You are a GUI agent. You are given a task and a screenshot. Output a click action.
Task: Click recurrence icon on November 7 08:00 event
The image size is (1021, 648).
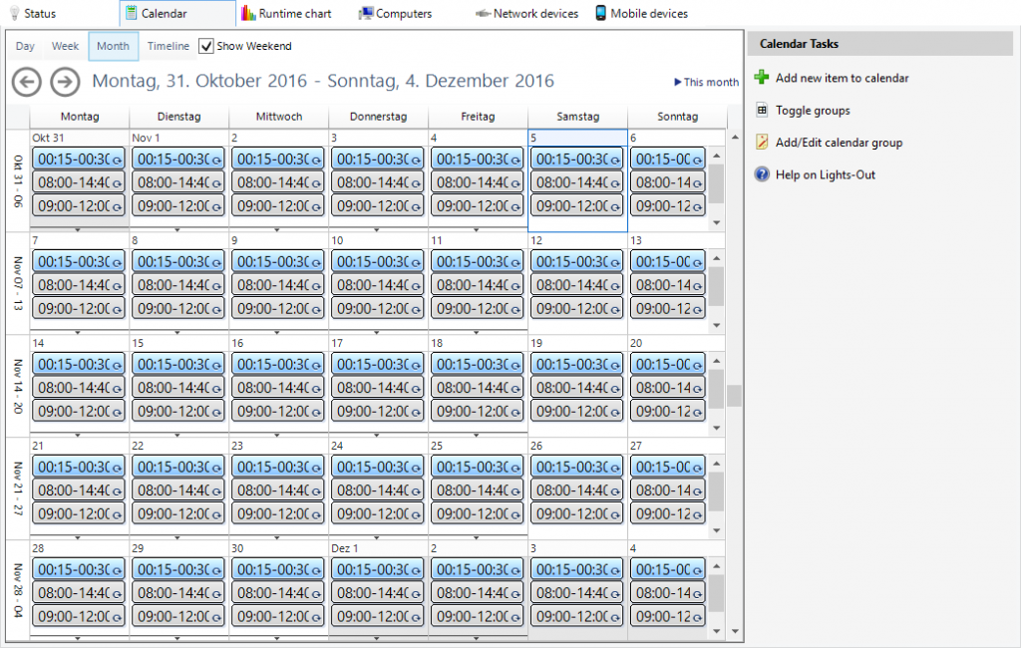click(117, 286)
